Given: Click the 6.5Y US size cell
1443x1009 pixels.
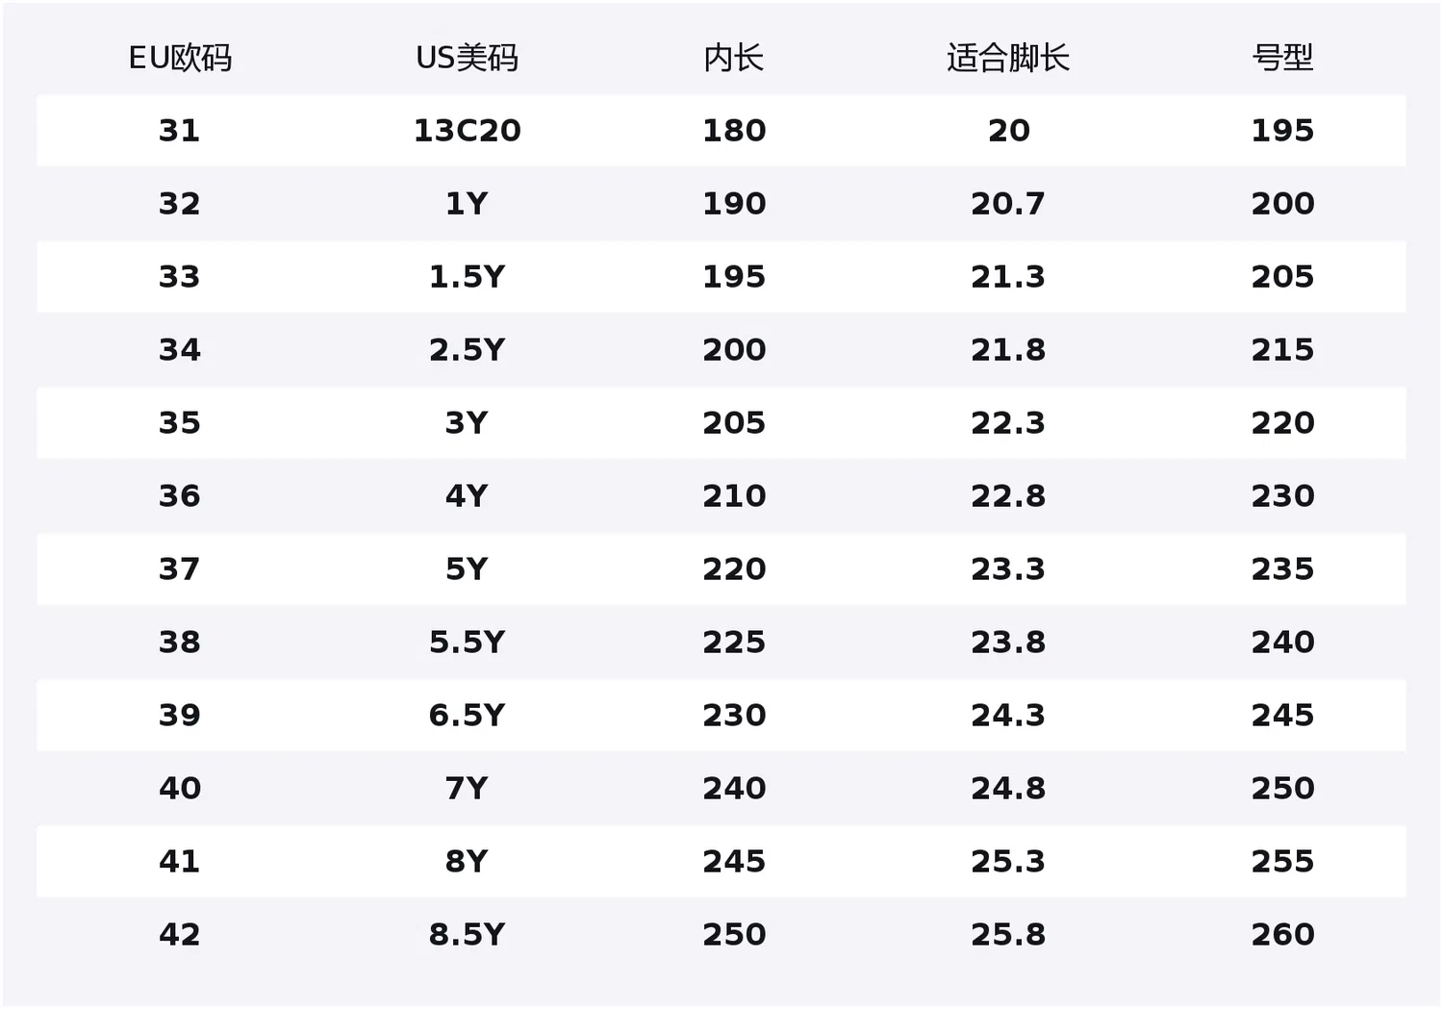Looking at the screenshot, I should pyautogui.click(x=467, y=715).
